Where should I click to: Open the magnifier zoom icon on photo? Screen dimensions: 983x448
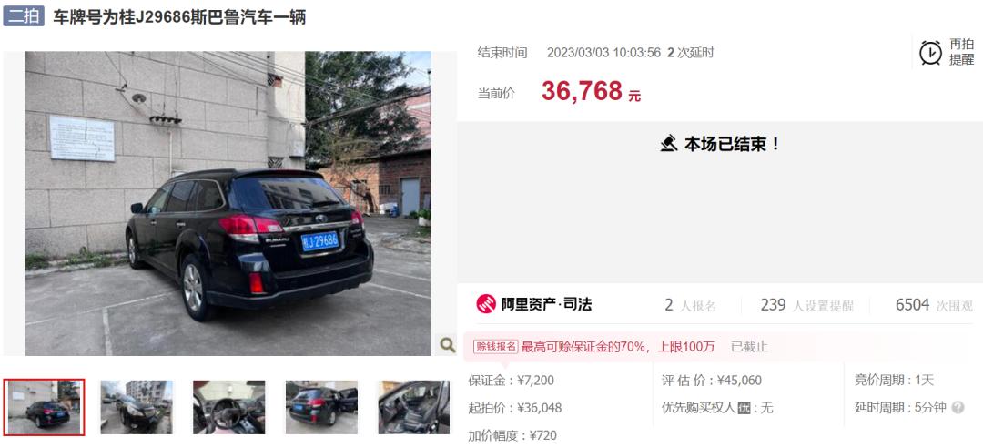tap(447, 344)
